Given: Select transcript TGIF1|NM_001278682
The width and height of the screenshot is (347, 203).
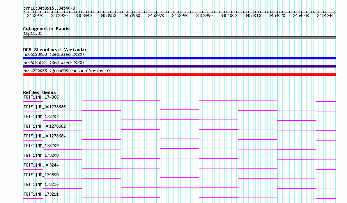Looking at the screenshot, I should pos(44,126).
